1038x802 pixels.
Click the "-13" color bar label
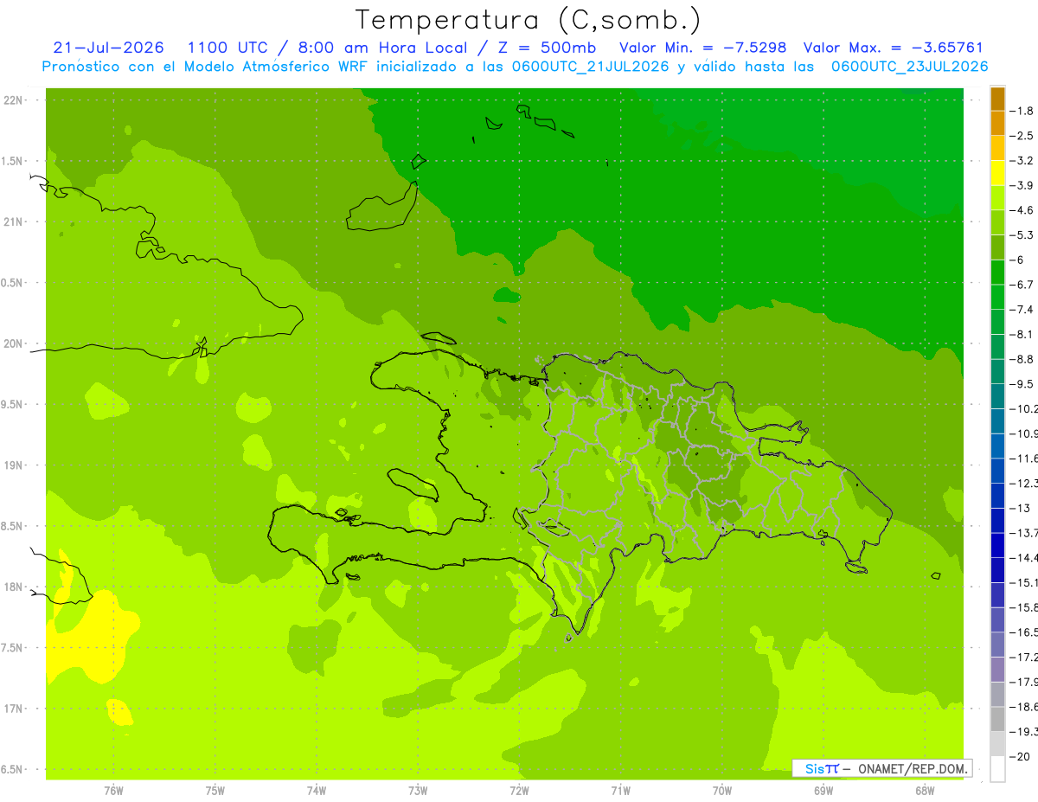[1022, 508]
